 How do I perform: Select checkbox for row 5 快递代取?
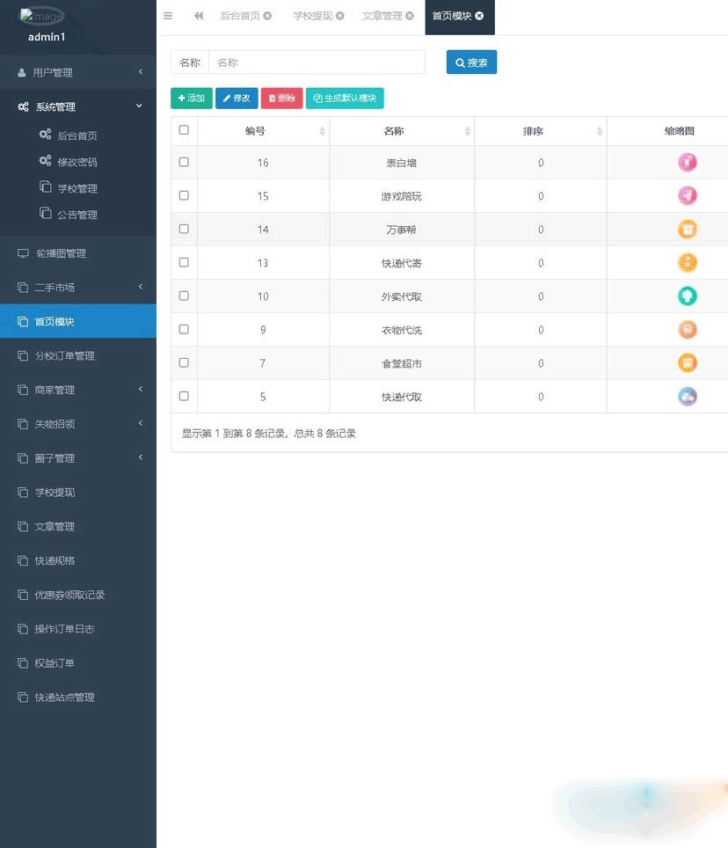184,397
